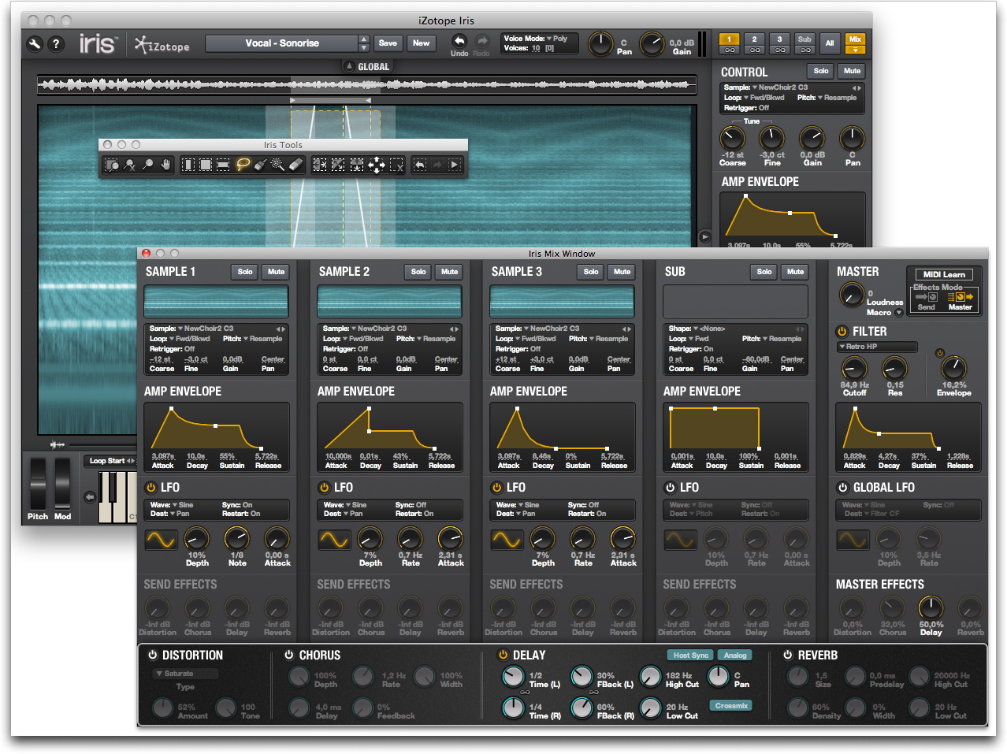Click the link icon under layer 1 button
The image size is (1007, 754).
tap(729, 50)
